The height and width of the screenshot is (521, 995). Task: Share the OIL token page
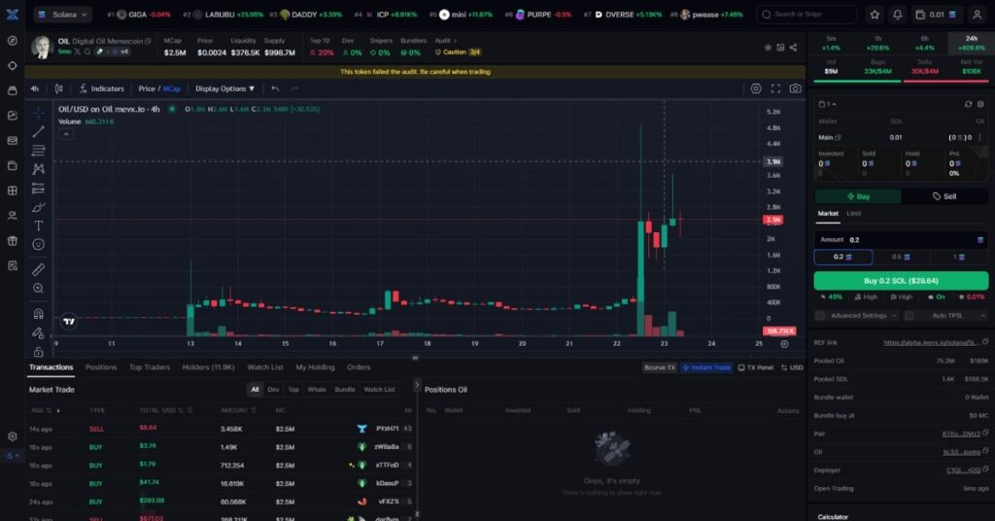pos(793,48)
